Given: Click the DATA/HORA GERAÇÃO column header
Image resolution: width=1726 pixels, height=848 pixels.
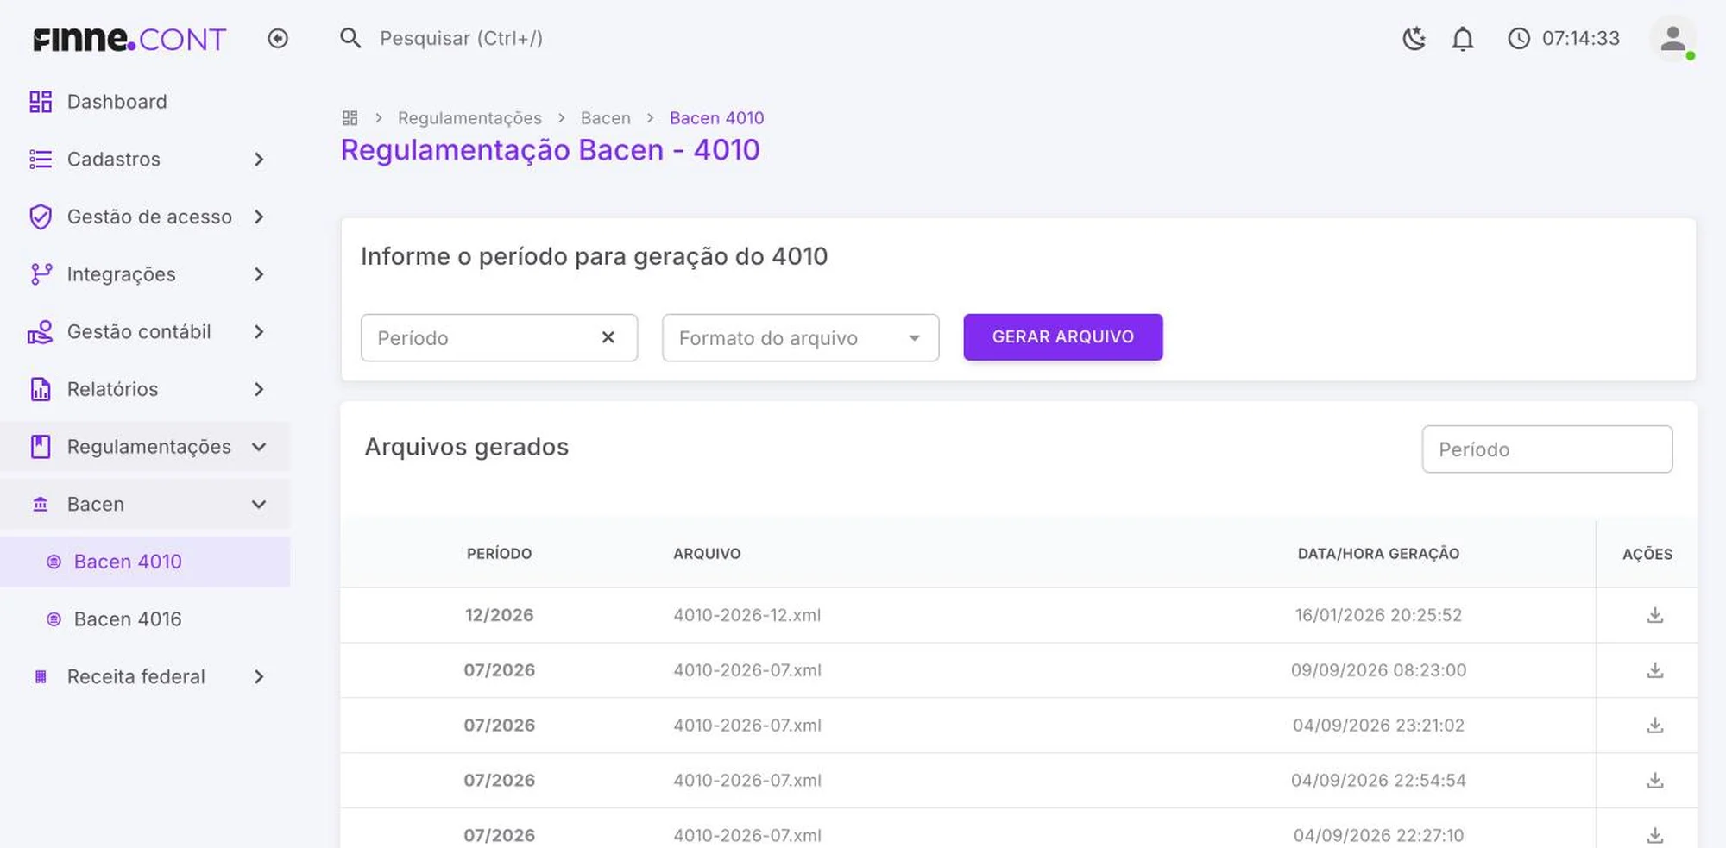Looking at the screenshot, I should [1378, 554].
